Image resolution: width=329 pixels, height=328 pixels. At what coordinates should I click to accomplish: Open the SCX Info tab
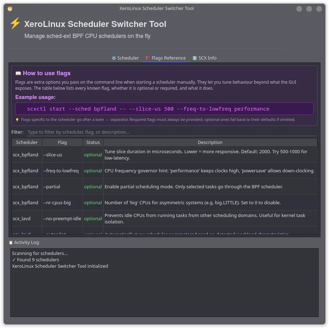pyautogui.click(x=205, y=58)
